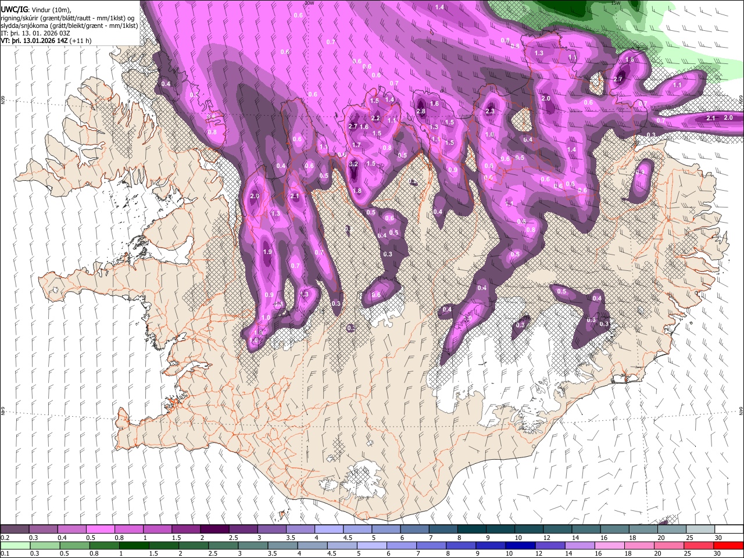Screen dimensions: 744x558
Task: Pick the lower legend swatch between 10 and 12
Action: pos(521,545)
